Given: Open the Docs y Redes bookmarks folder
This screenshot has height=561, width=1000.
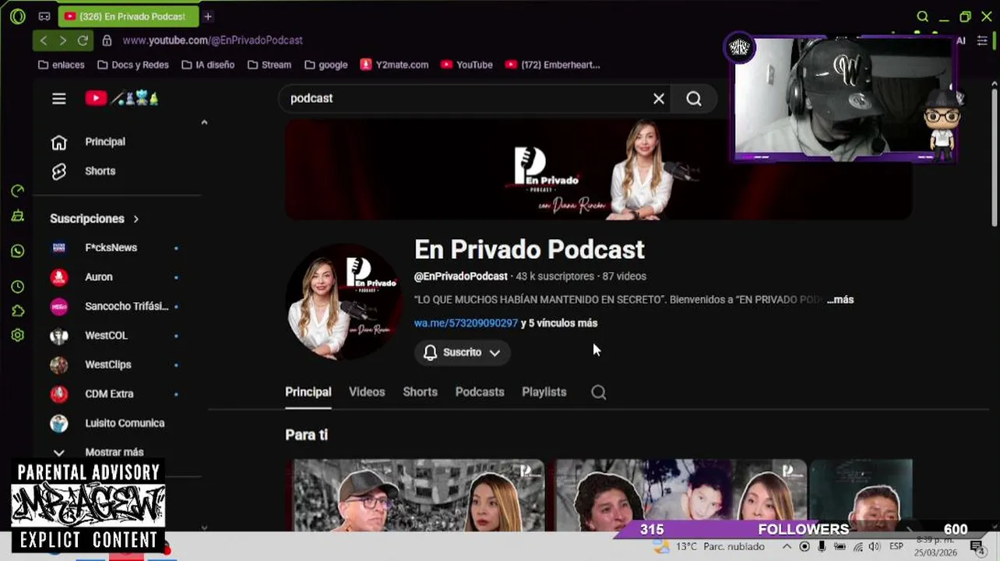Looking at the screenshot, I should click(133, 65).
